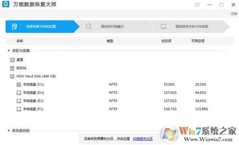
Task: Close the data recovery window
Action: point(233,5)
